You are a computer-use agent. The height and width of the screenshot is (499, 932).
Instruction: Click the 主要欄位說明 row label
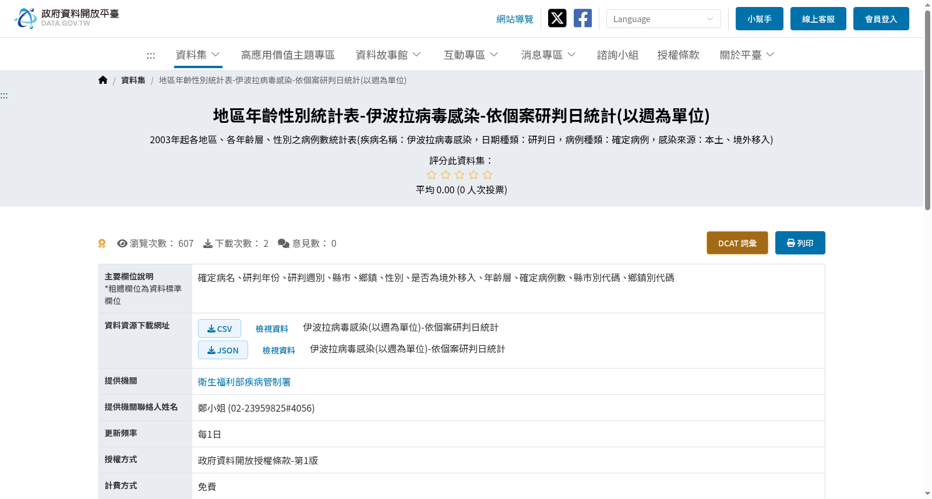[x=129, y=277]
